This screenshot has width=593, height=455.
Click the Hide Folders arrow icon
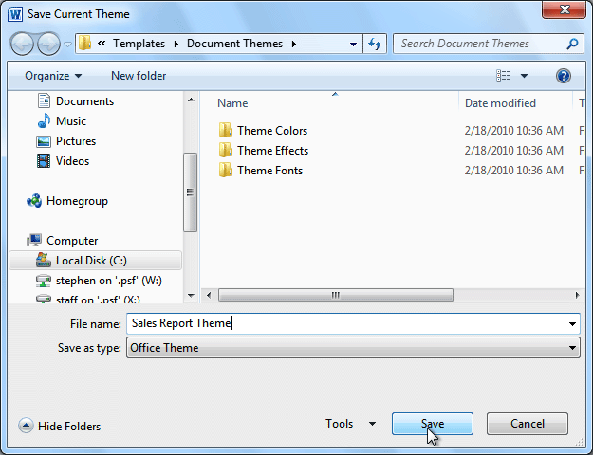pos(26,426)
